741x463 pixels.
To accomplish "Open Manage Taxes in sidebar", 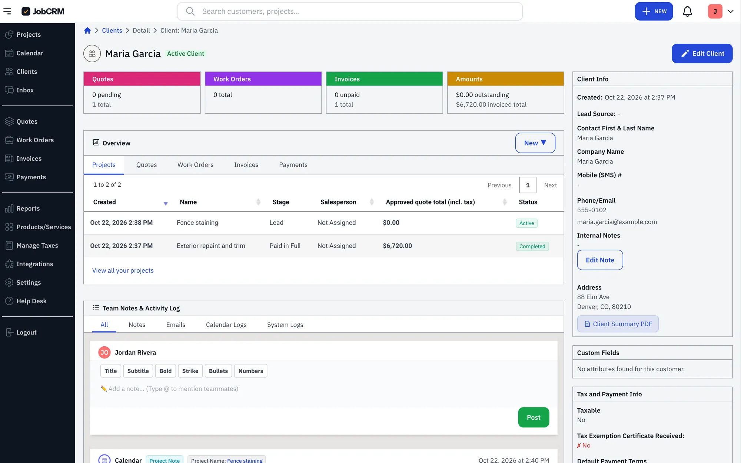I will click(37, 246).
